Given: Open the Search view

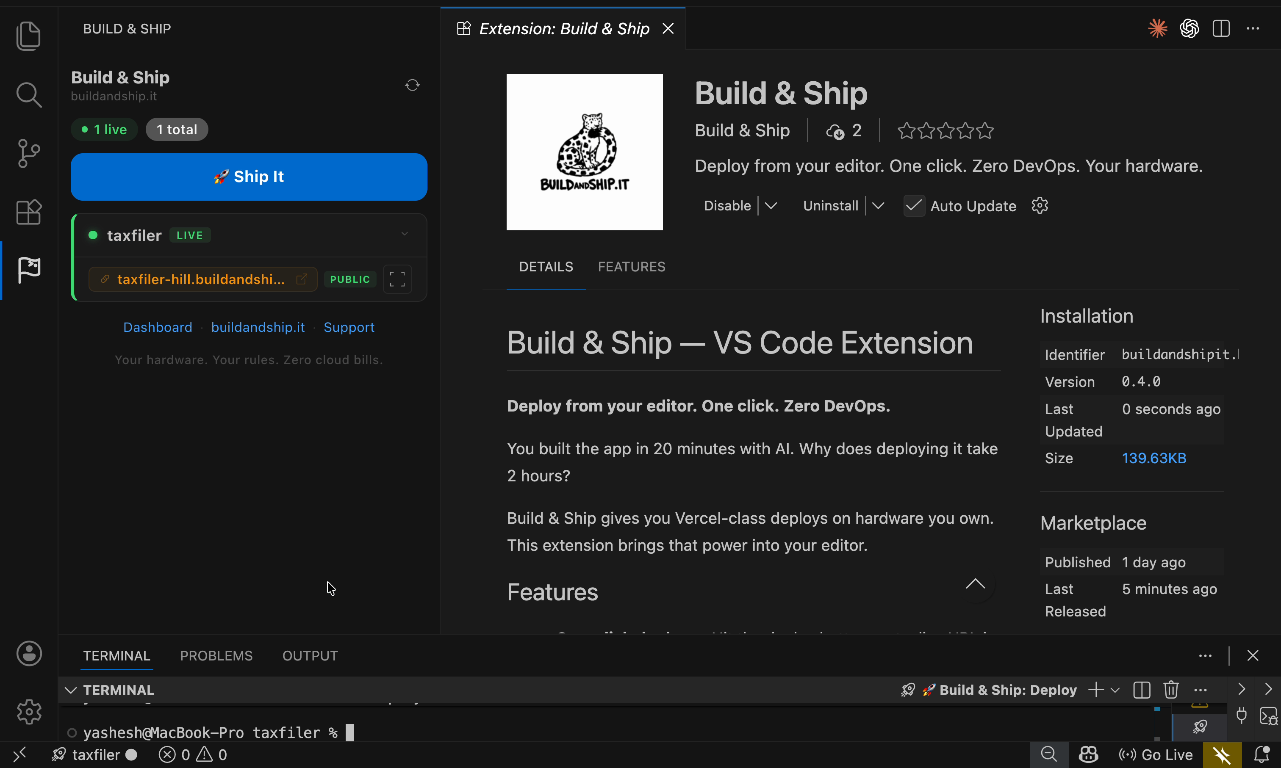Looking at the screenshot, I should pos(28,95).
